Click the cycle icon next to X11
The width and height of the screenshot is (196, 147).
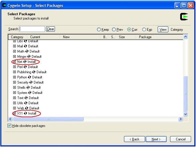25,113
